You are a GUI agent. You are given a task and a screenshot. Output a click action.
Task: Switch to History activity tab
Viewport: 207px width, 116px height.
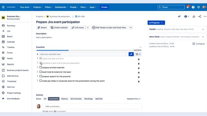click(x=64, y=99)
